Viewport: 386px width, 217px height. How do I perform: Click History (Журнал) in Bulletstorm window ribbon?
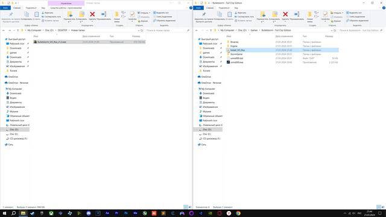pyautogui.click(x=336, y=21)
